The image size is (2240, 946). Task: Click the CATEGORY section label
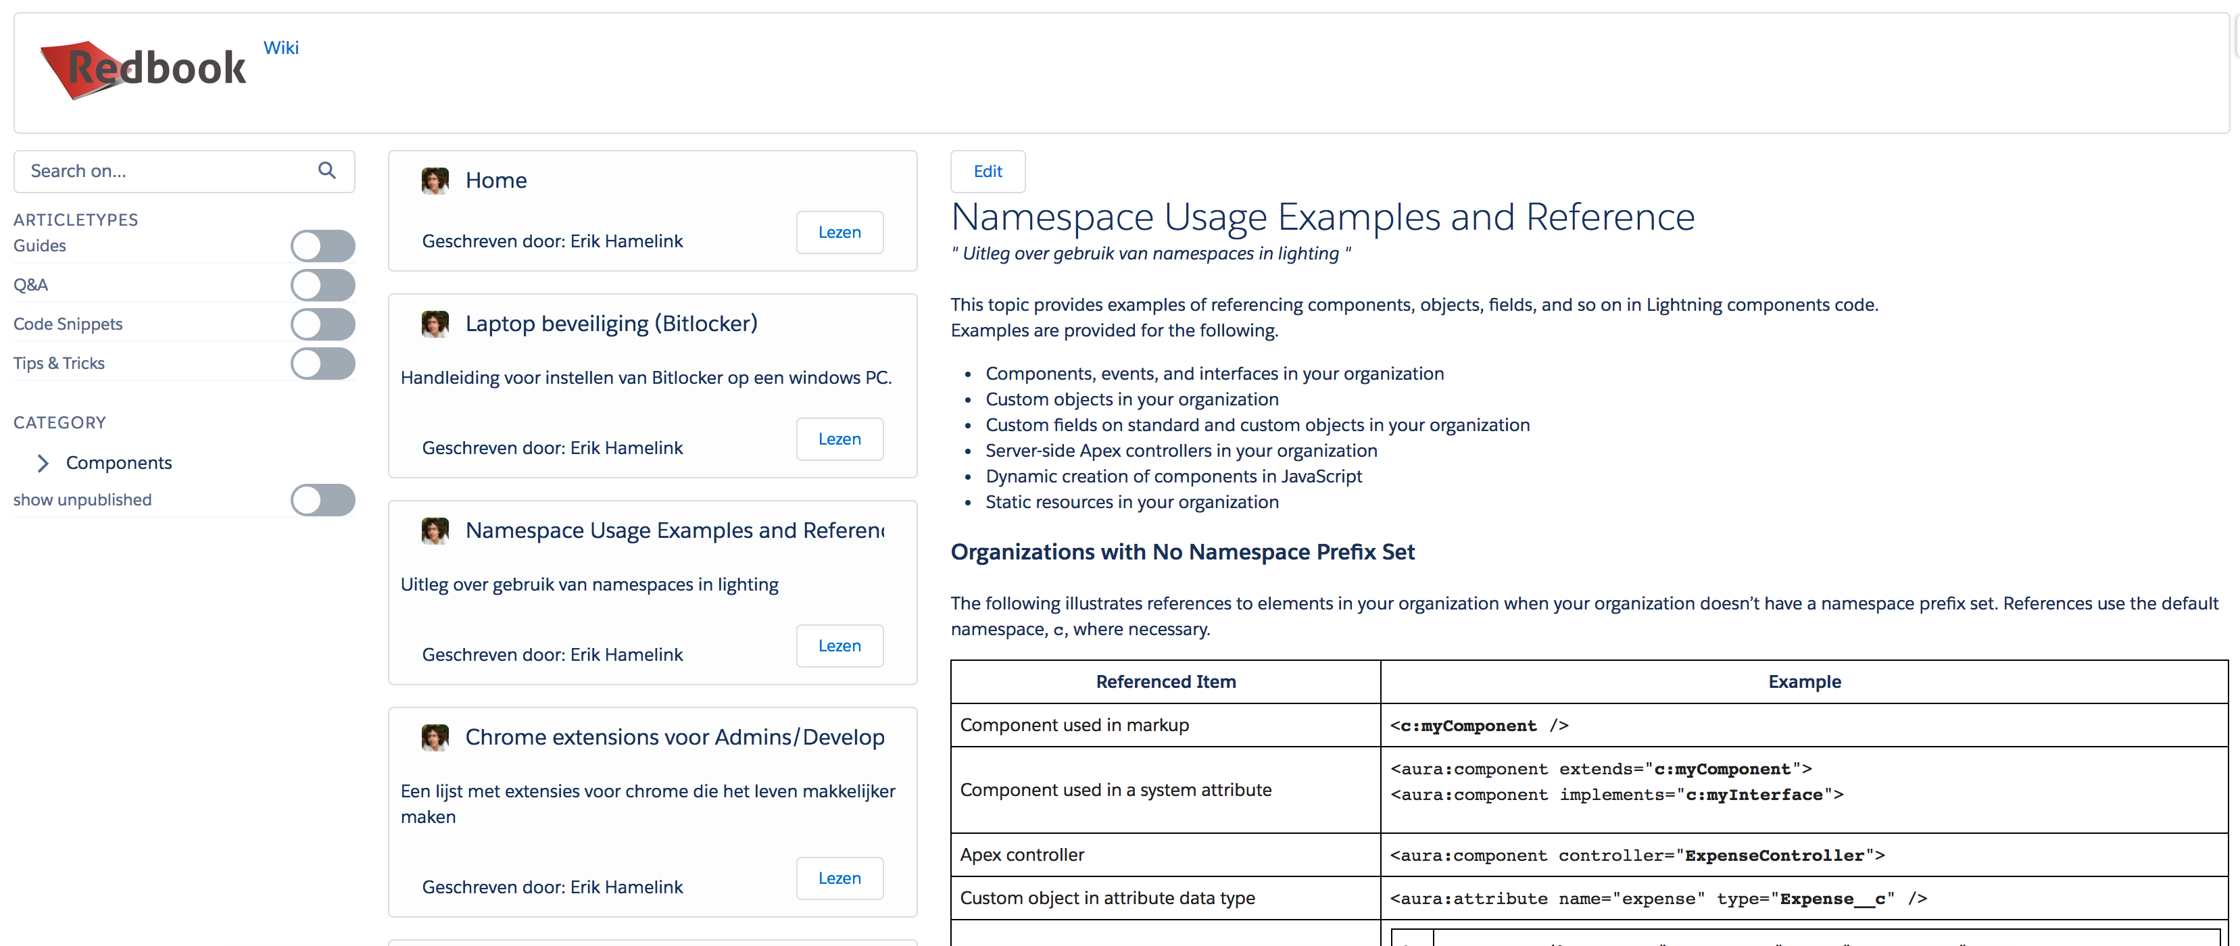(59, 422)
